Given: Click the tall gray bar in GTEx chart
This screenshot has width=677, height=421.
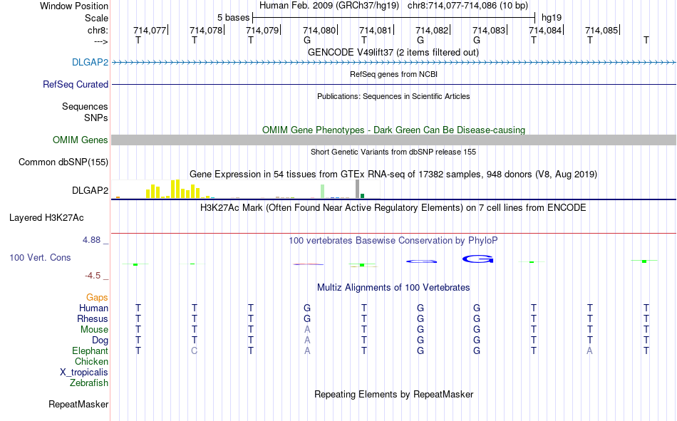Looking at the screenshot, I should (357, 189).
